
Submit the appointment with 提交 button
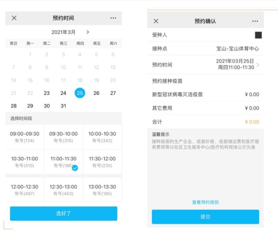click(205, 217)
